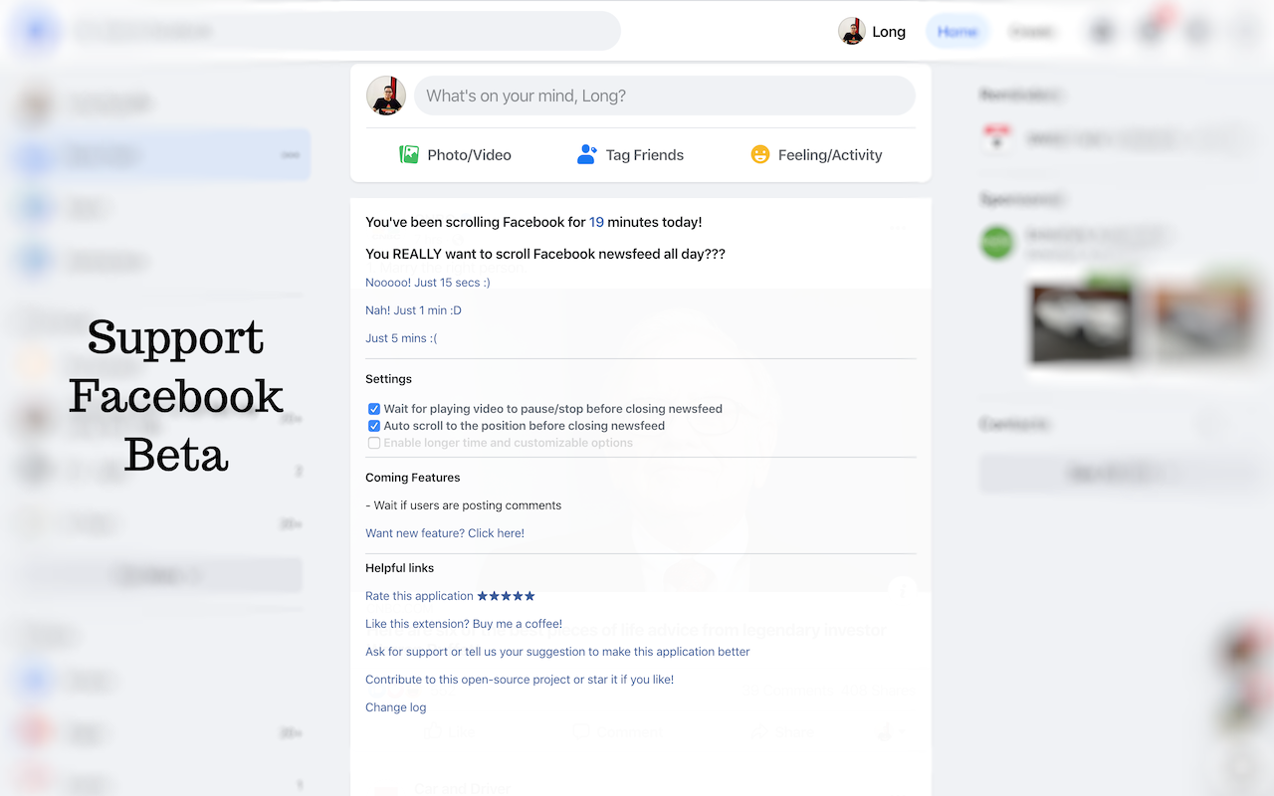Click the five-star rating icons

507,596
